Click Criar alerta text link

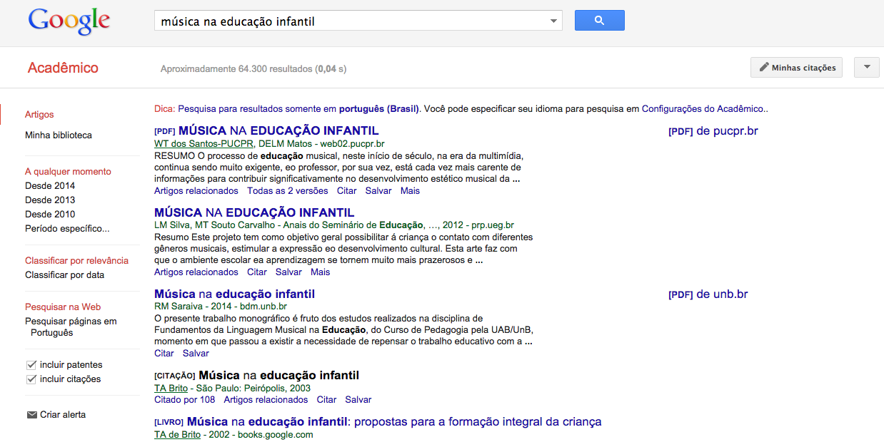pos(63,415)
